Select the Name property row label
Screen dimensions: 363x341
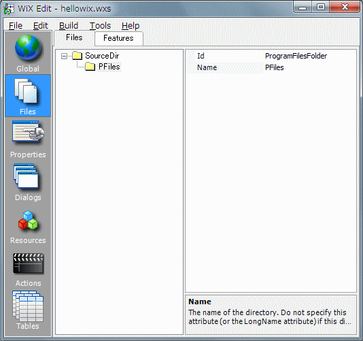click(x=207, y=67)
